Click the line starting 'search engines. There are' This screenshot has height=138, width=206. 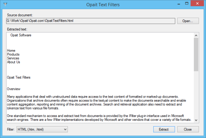point(99,120)
